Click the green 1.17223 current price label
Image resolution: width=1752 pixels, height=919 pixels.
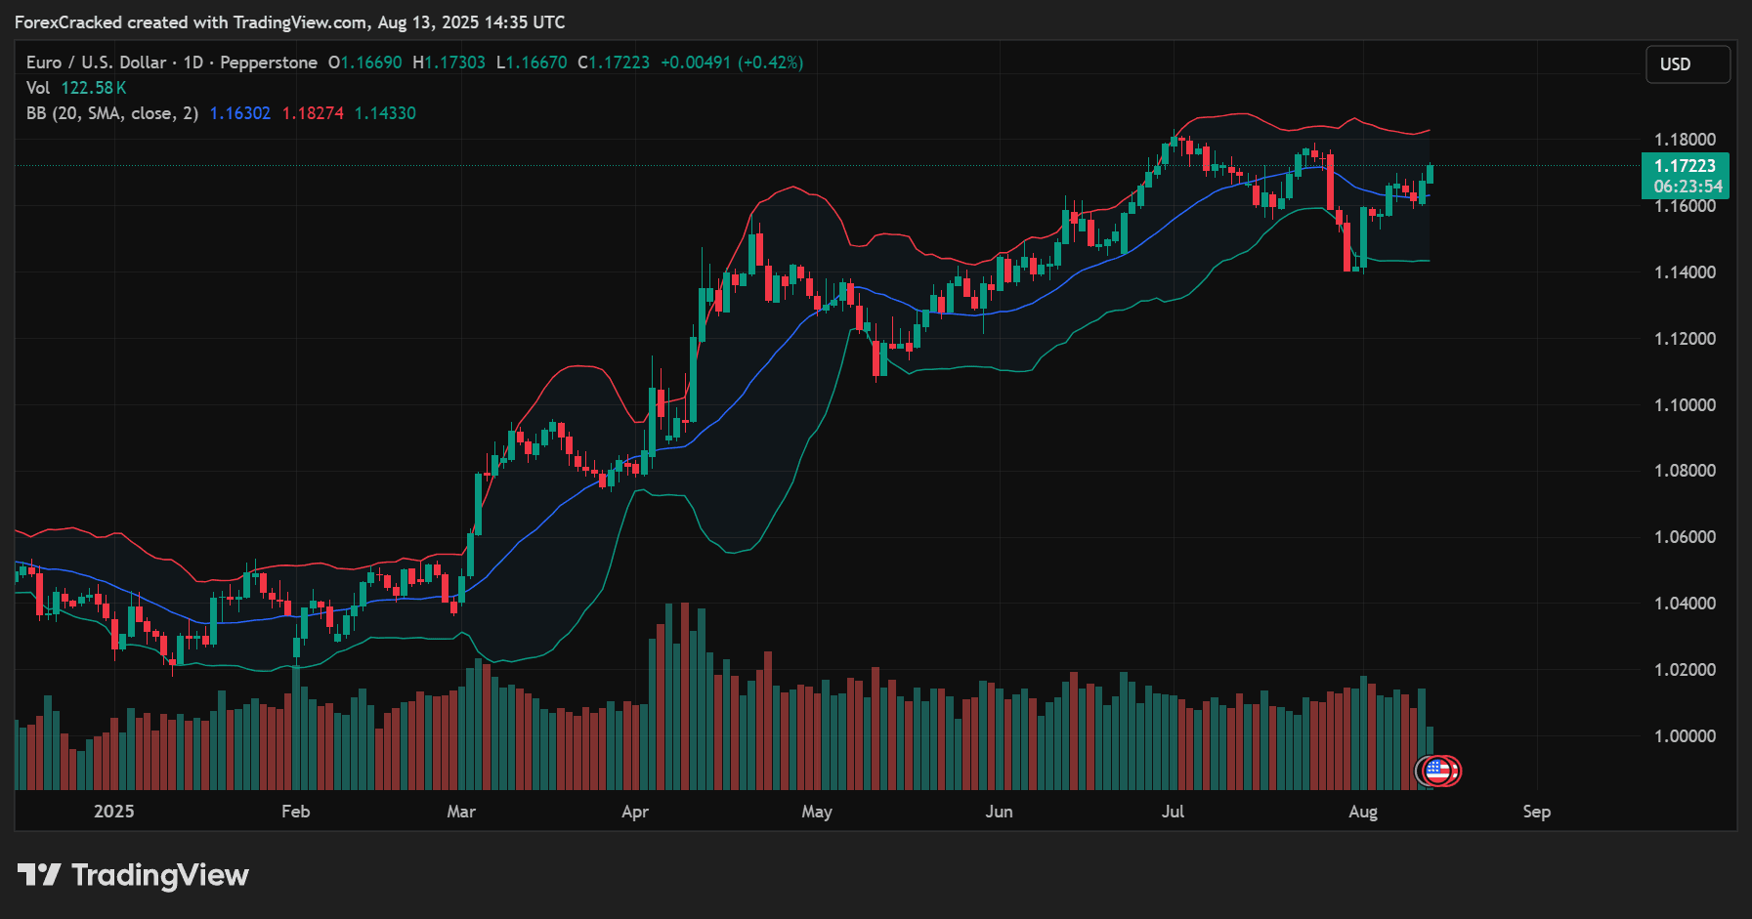click(x=1684, y=166)
